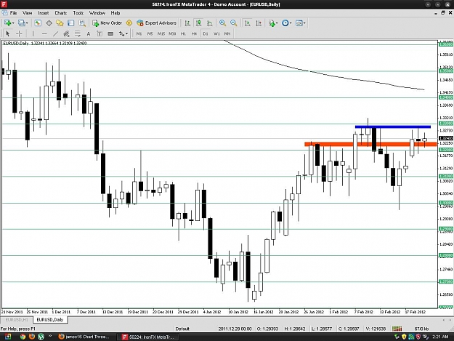This screenshot has width=454, height=341.
Task: Select the MN monthly timeframe button
Action: tap(227, 33)
